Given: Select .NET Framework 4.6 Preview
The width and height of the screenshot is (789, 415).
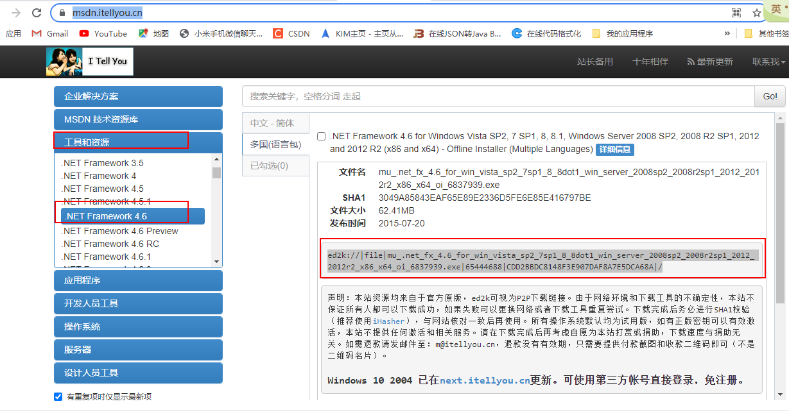Looking at the screenshot, I should pos(120,231).
